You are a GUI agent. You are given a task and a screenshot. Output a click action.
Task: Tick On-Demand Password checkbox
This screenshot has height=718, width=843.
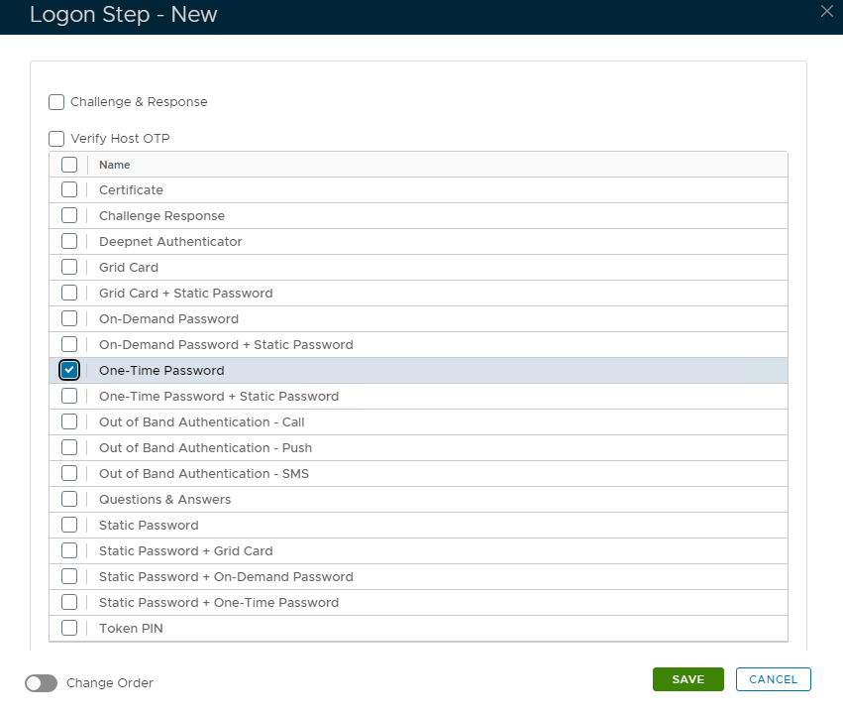click(x=69, y=319)
